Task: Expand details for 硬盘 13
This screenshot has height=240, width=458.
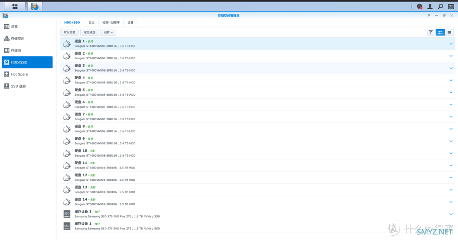Action: 451,190
